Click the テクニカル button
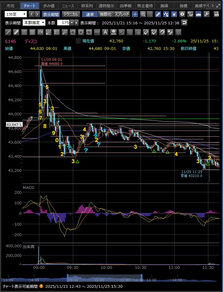The width and height of the screenshot is (223, 292). point(71,14)
